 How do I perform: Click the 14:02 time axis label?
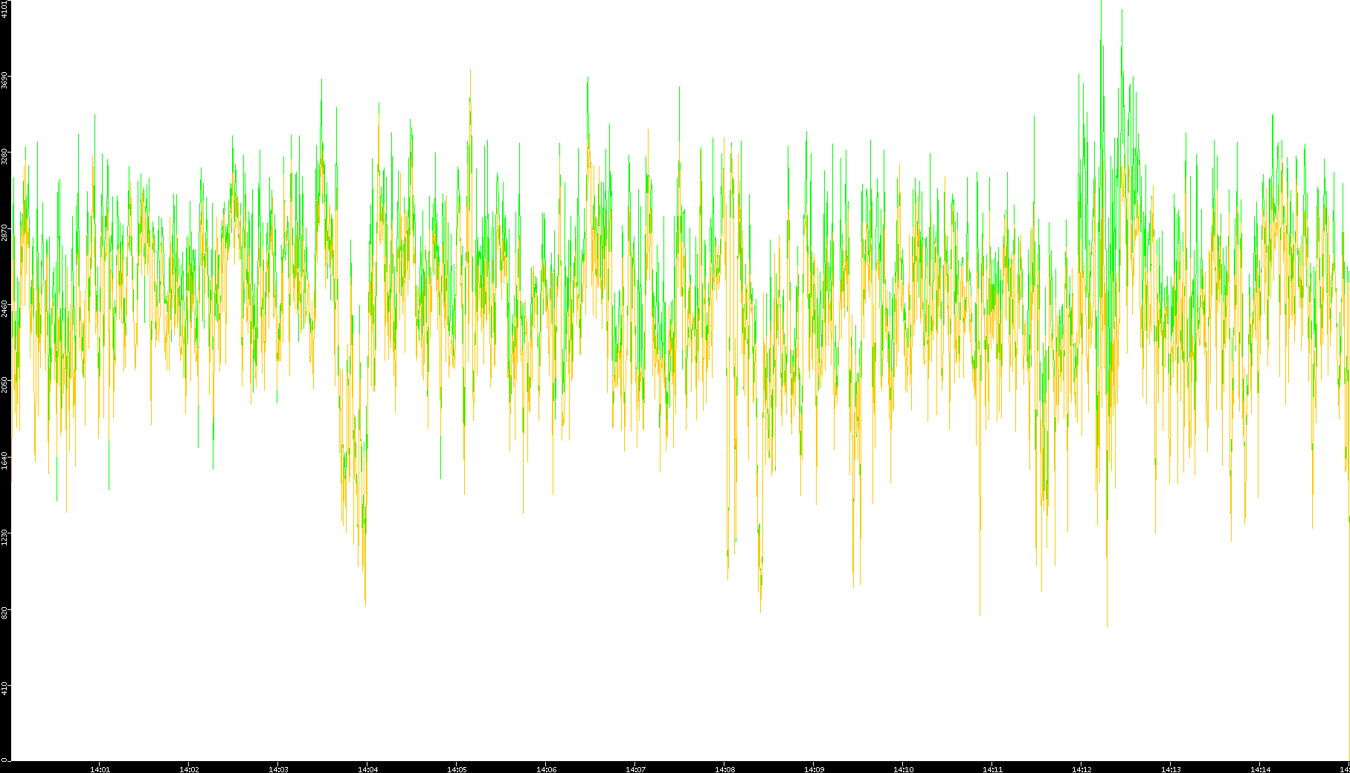[x=189, y=769]
